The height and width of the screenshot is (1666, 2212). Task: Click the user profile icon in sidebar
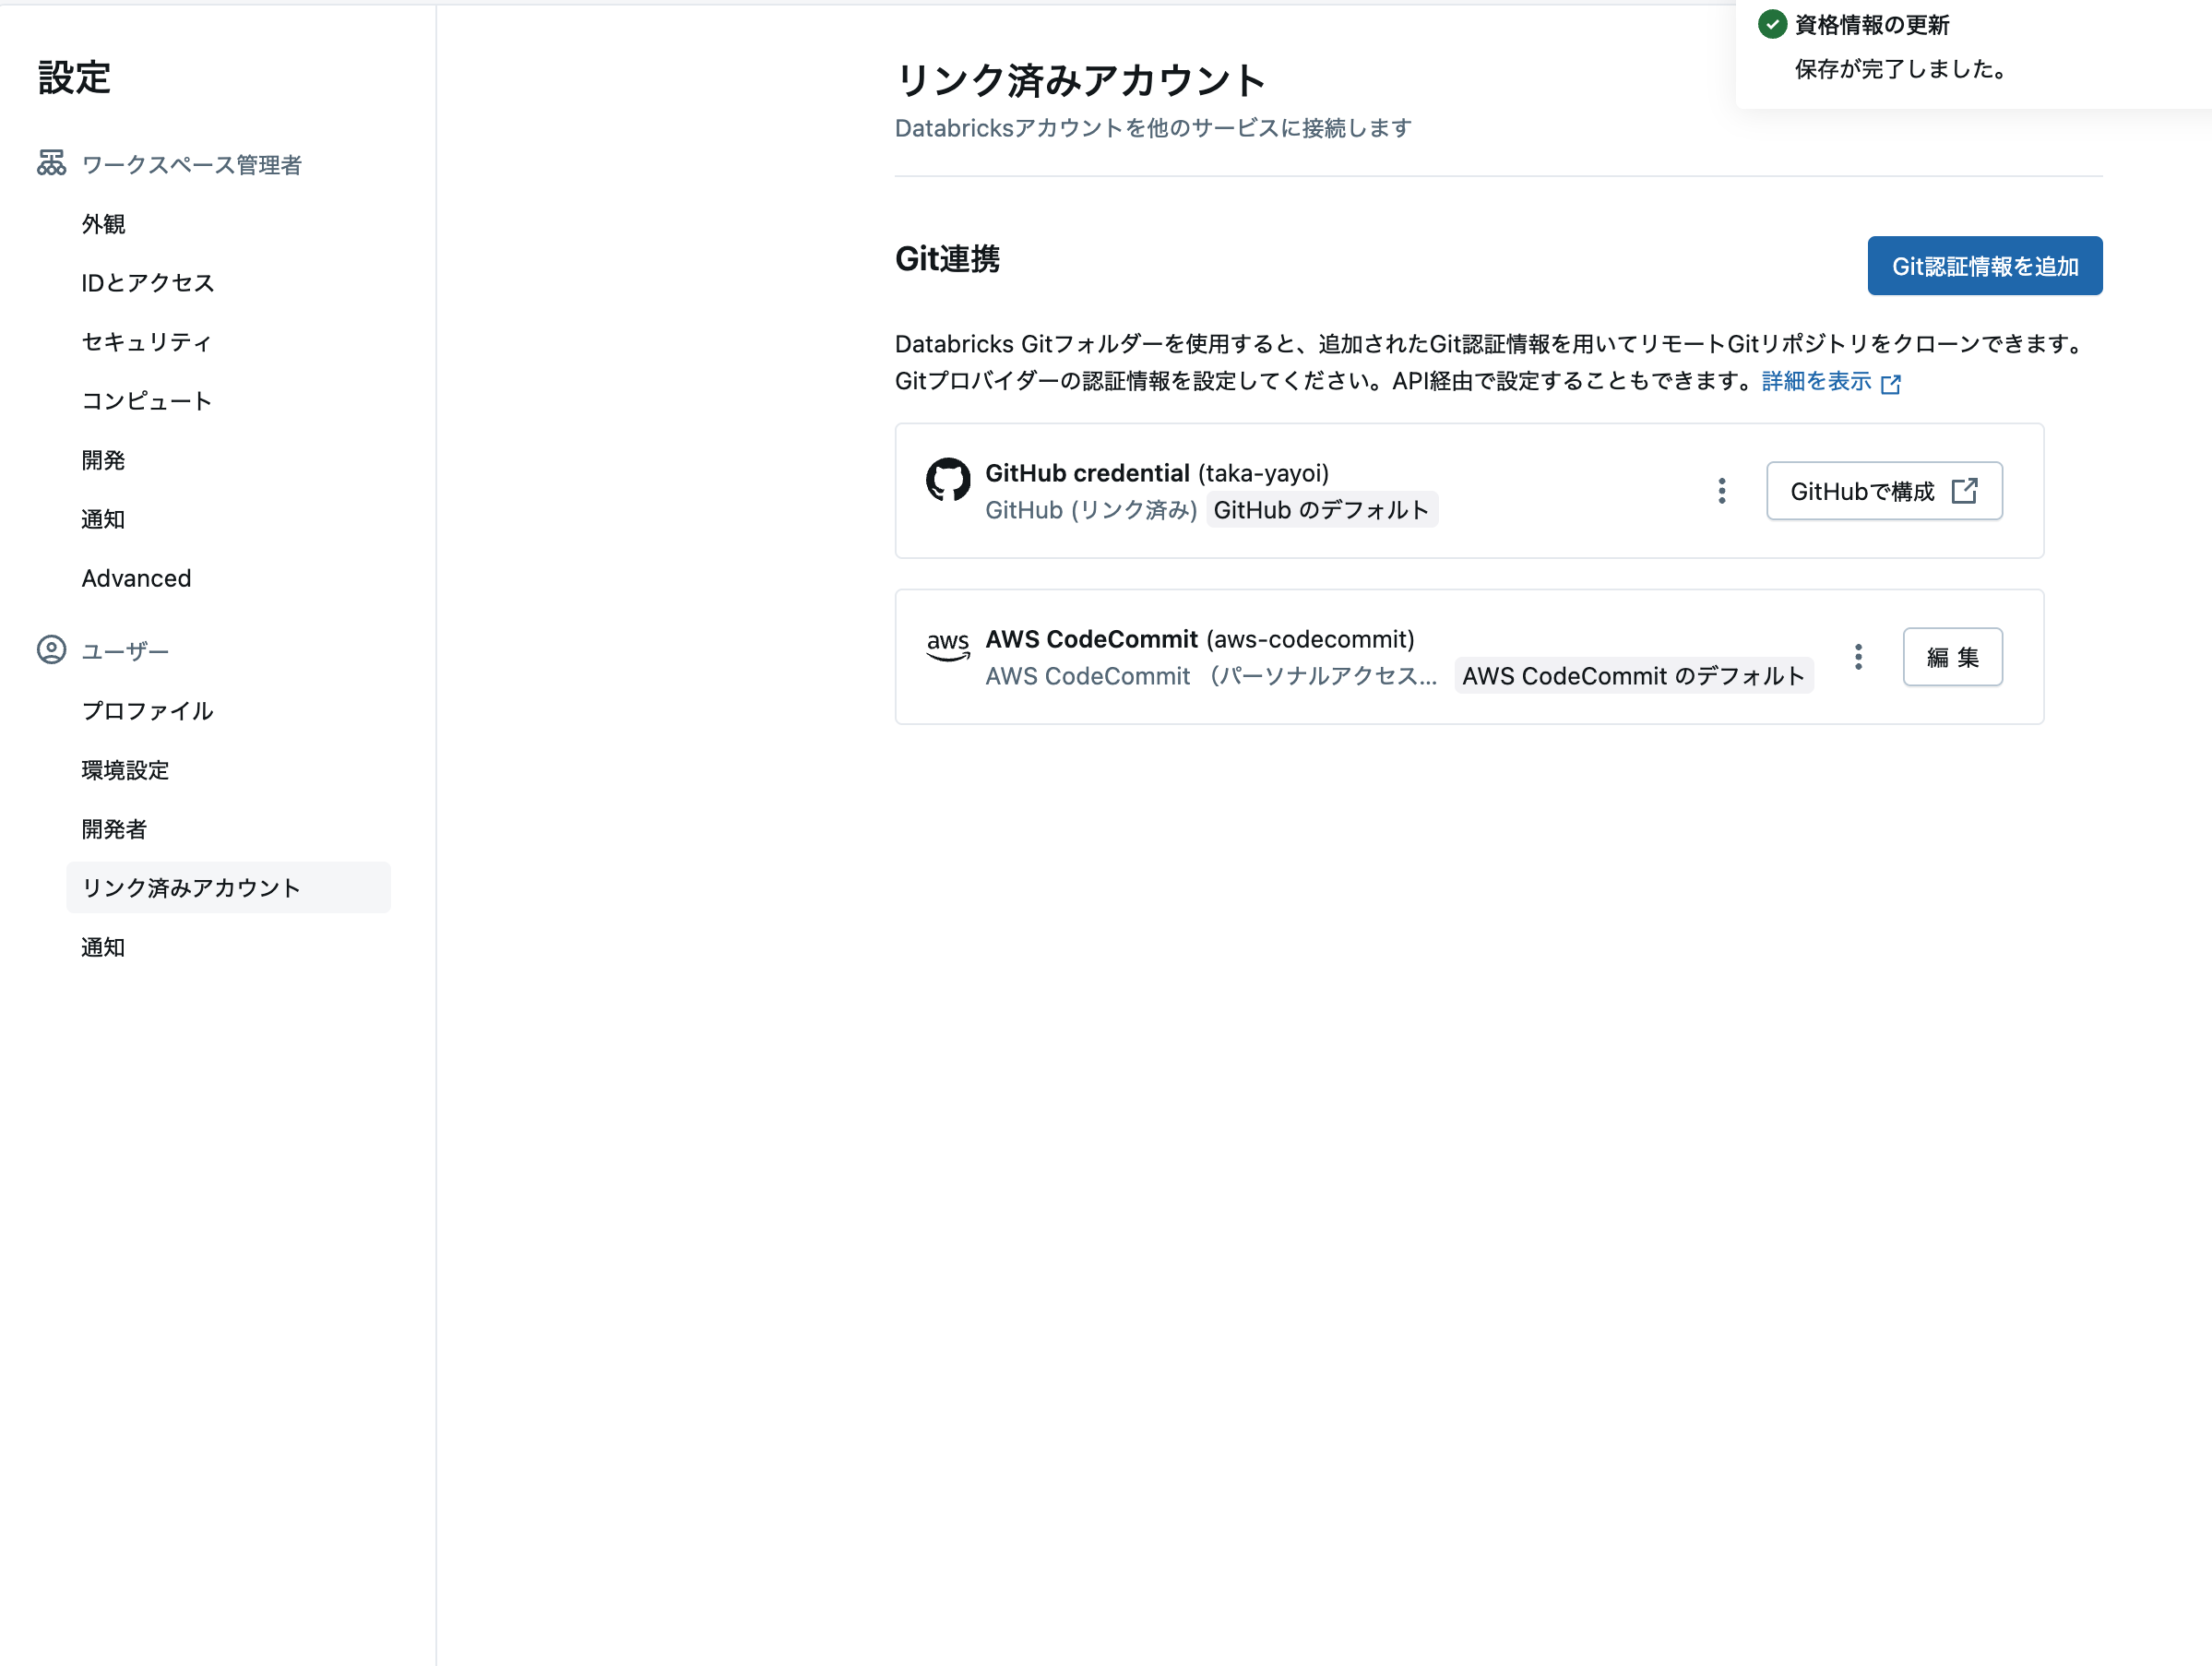point(50,650)
